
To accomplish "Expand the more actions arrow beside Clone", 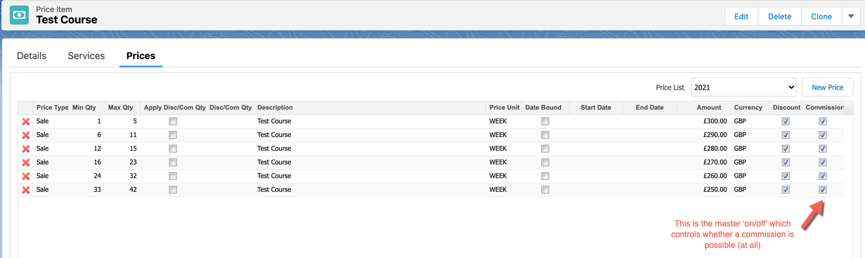I will point(851,17).
